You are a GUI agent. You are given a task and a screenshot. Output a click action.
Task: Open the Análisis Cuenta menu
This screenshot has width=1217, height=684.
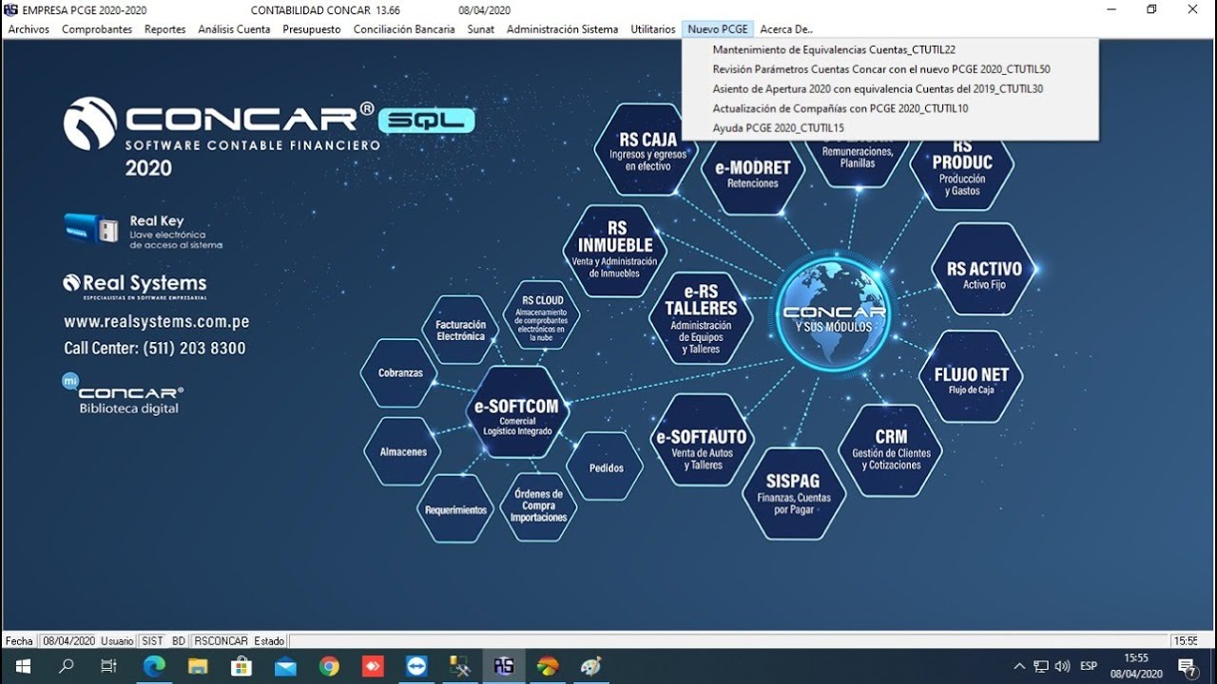point(234,29)
